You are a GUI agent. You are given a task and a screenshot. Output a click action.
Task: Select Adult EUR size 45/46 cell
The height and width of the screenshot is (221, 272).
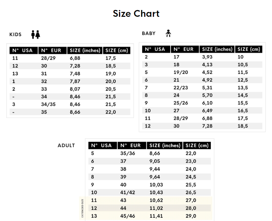click(128, 216)
